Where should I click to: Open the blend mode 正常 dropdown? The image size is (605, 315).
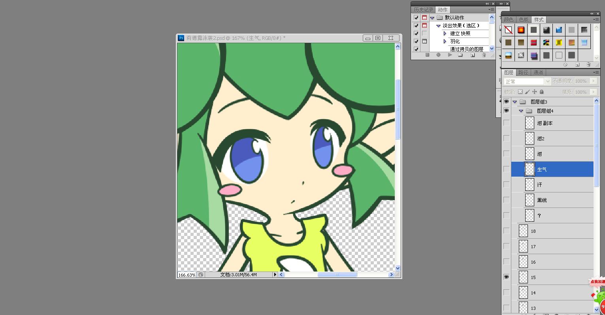[527, 81]
